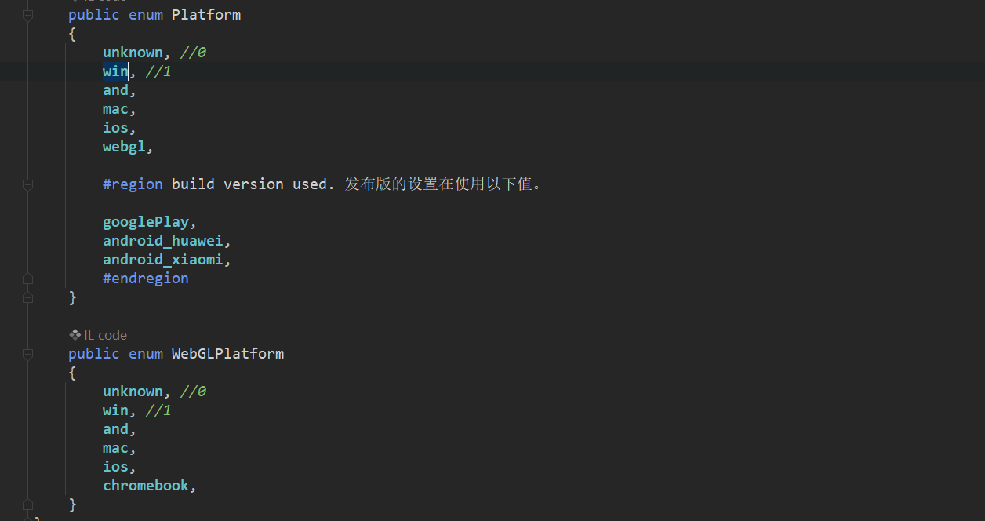Click the #endregion directive
This screenshot has width=985, height=521.
click(146, 279)
